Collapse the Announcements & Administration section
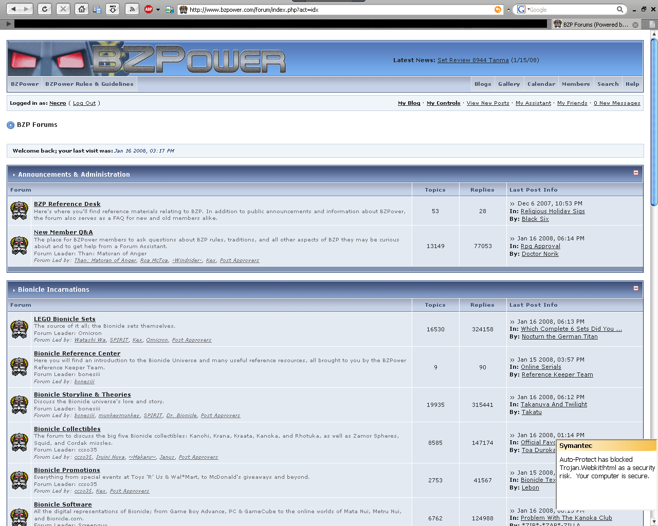Viewport: 658px width, 526px height. point(636,174)
